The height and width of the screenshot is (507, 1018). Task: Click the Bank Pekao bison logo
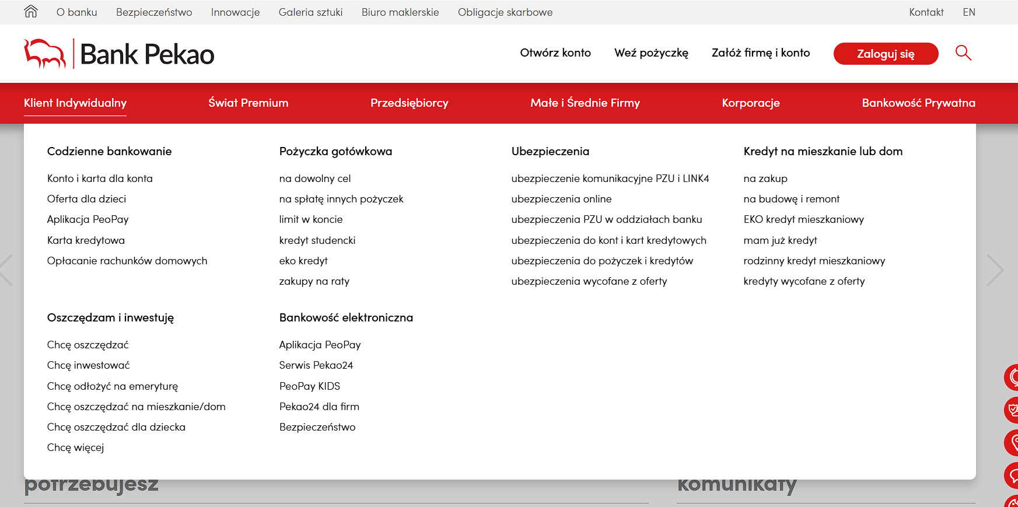[45, 54]
